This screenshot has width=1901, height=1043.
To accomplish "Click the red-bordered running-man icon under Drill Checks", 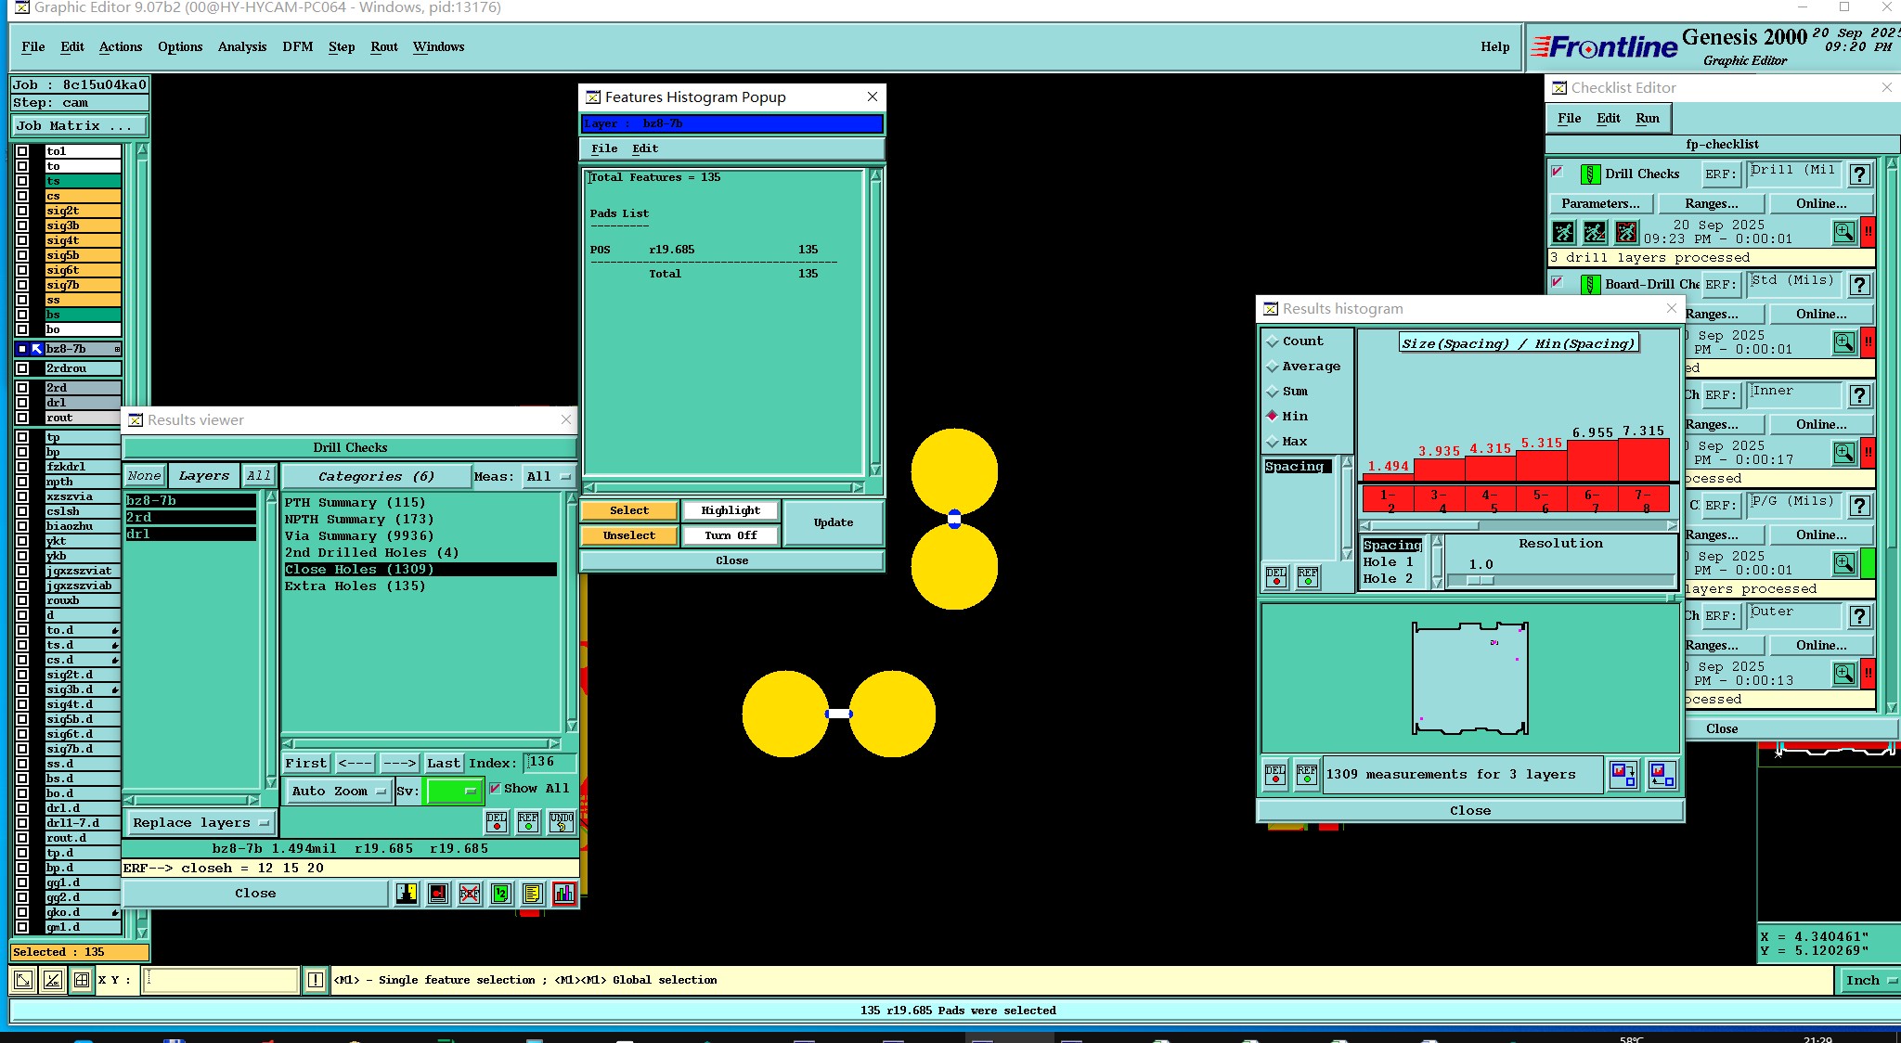I will coord(1626,232).
